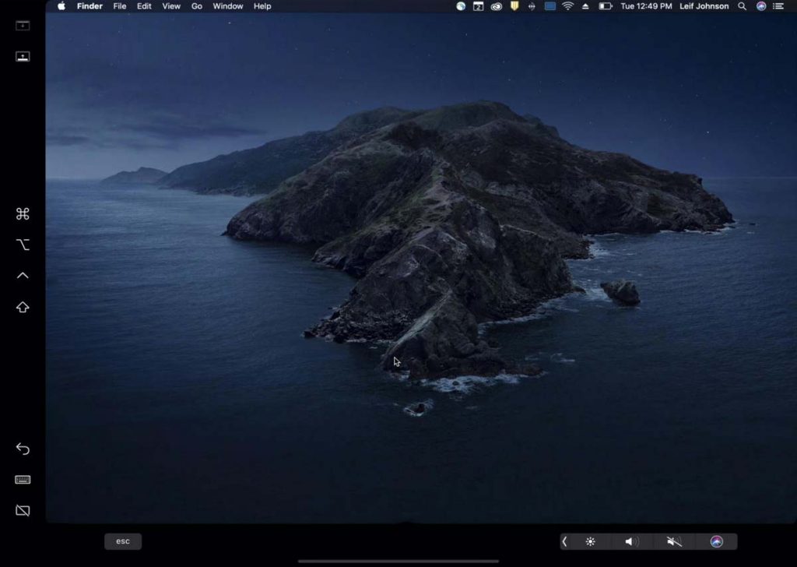Viewport: 797px width, 567px height.
Task: Toggle the Shift modifier key
Action: coord(22,306)
